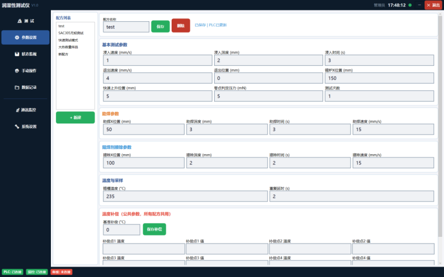The height and width of the screenshot is (277, 444).
Task: Click the 助焊深度 (mm) input field
Action: [x=227, y=130]
